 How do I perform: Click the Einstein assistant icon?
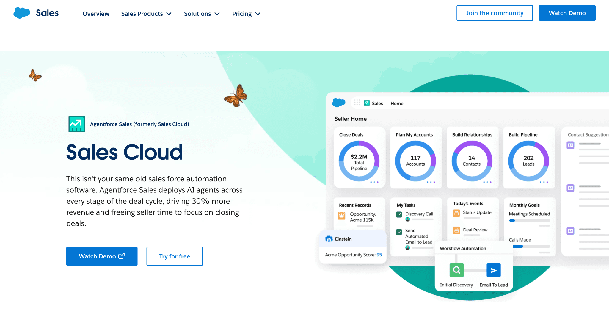[329, 239]
